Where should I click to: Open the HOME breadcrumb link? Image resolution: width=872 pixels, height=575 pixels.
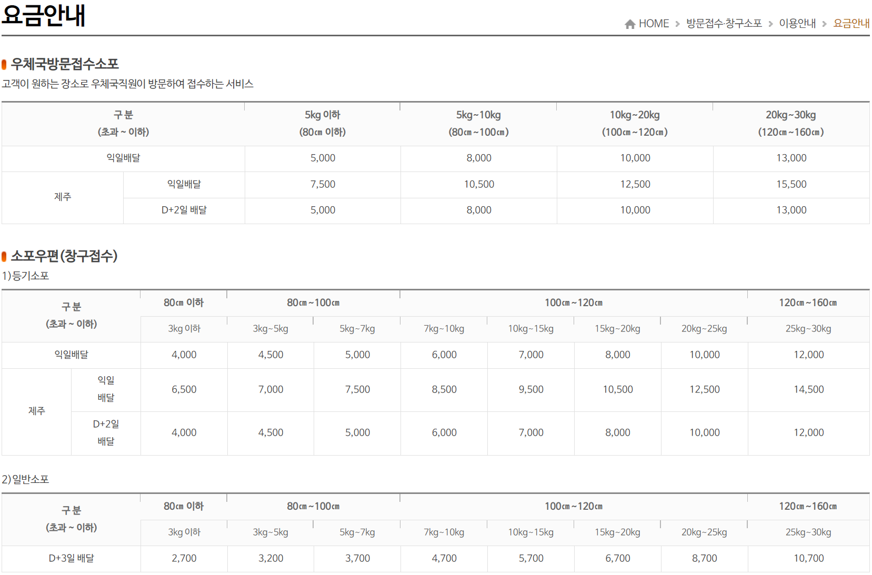pos(654,24)
